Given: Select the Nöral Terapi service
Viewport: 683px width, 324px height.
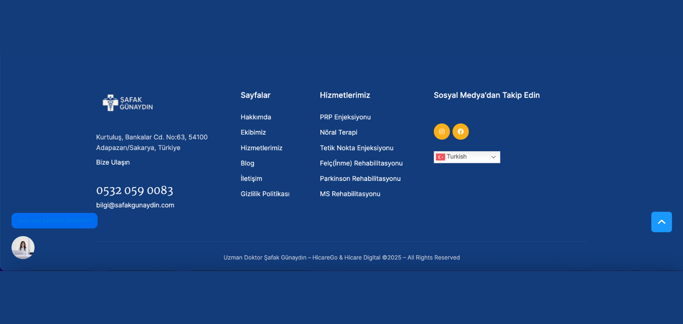Looking at the screenshot, I should 338,133.
